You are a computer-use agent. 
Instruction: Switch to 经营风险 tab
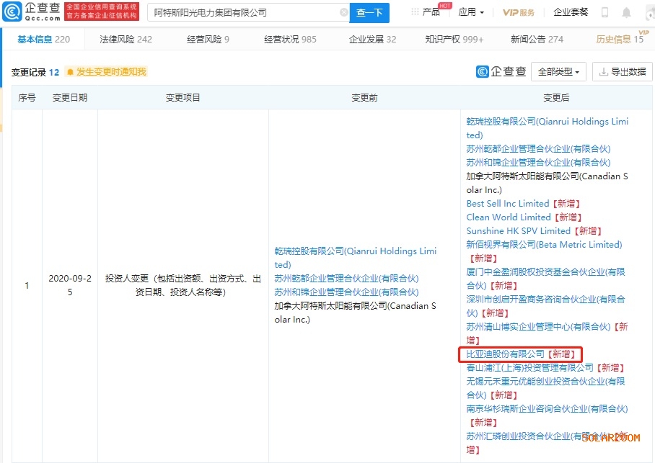[208, 39]
